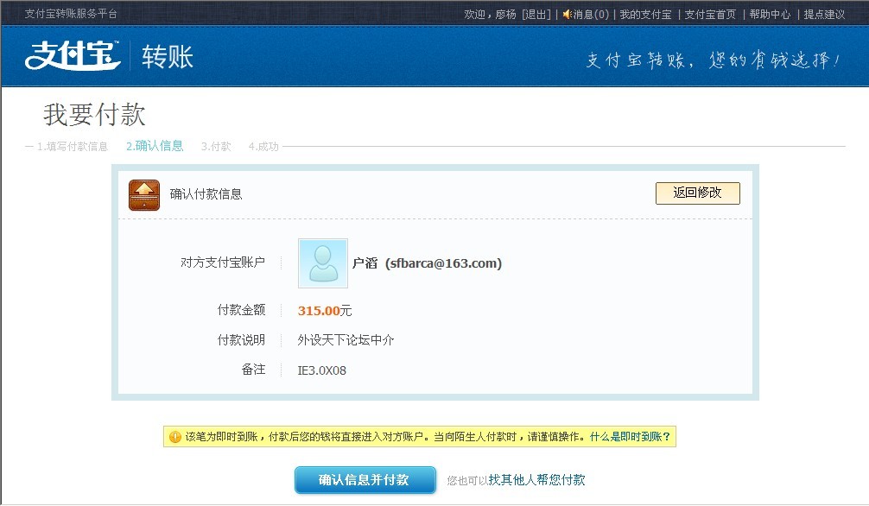Click 支付宝转账服务平台 in the top bar
869x506 pixels.
coord(71,14)
